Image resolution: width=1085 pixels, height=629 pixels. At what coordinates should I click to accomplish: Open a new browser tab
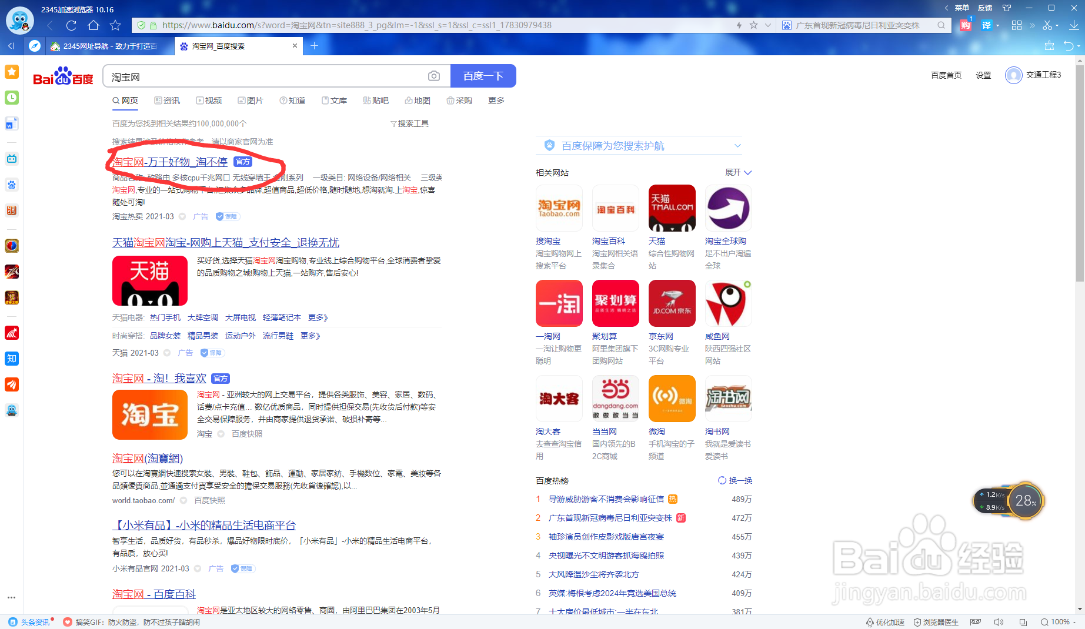pyautogui.click(x=315, y=46)
